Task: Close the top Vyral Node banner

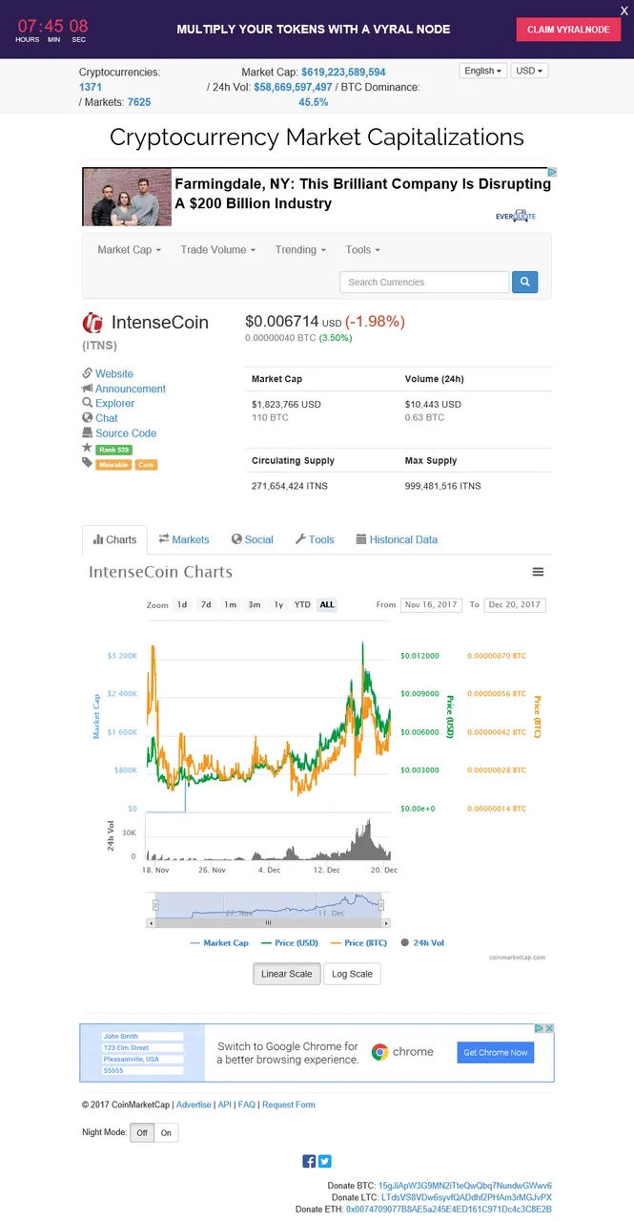Action: point(624,10)
